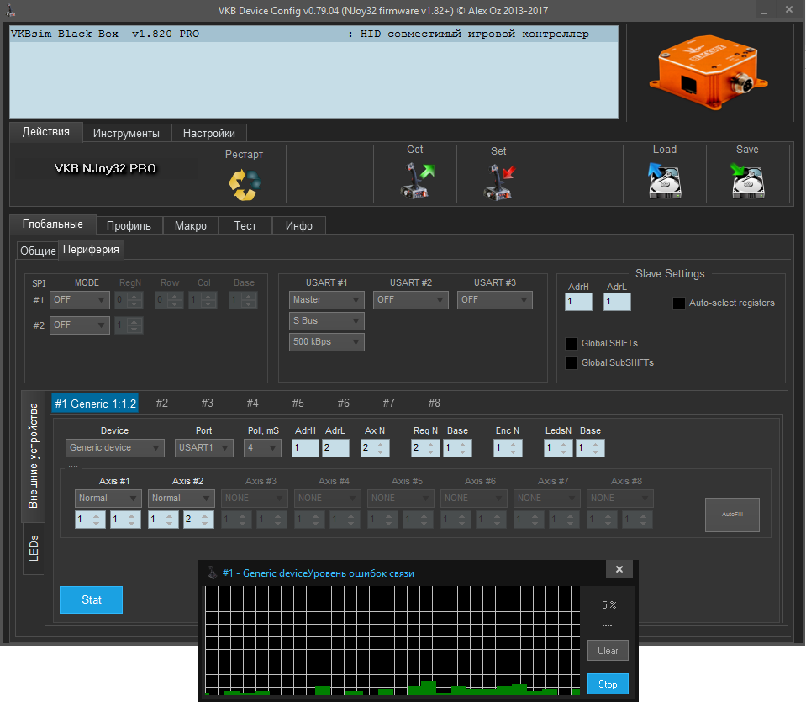Select the LEDs vertical tab
Viewport: 806px width, 702px height.
(x=34, y=548)
